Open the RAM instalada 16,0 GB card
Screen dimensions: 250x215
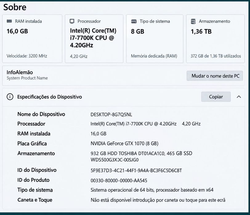pos(32,39)
